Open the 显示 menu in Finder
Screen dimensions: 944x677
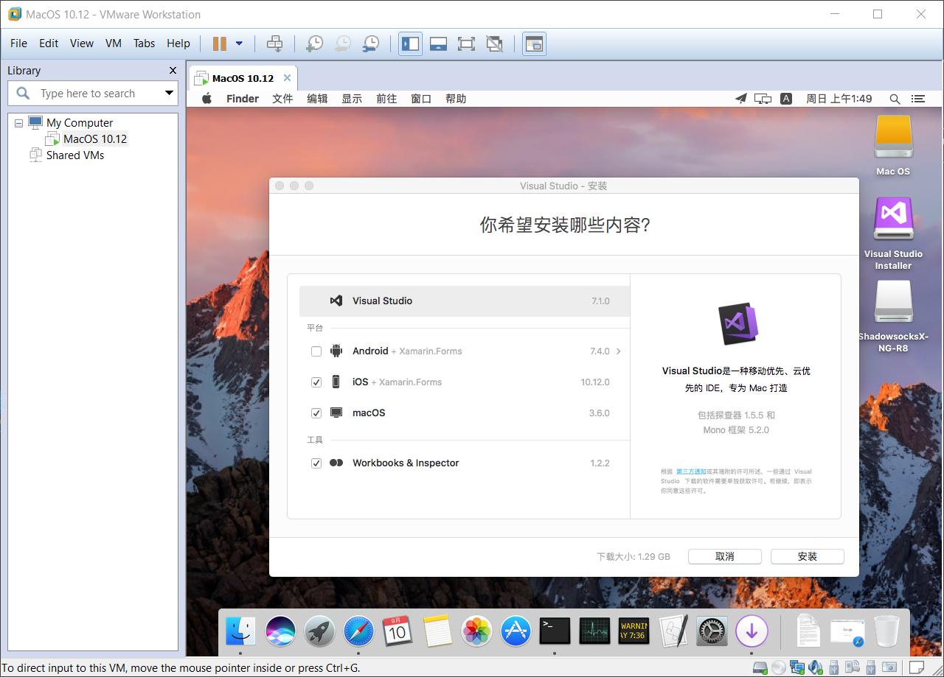coord(352,99)
